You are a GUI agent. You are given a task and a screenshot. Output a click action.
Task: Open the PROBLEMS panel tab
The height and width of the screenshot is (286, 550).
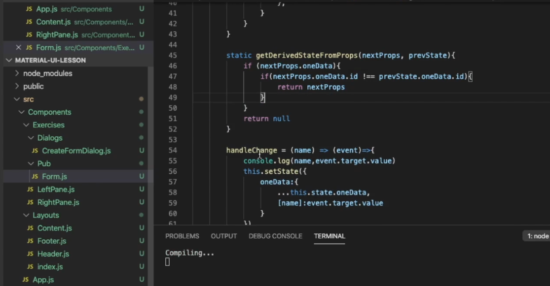tap(182, 236)
